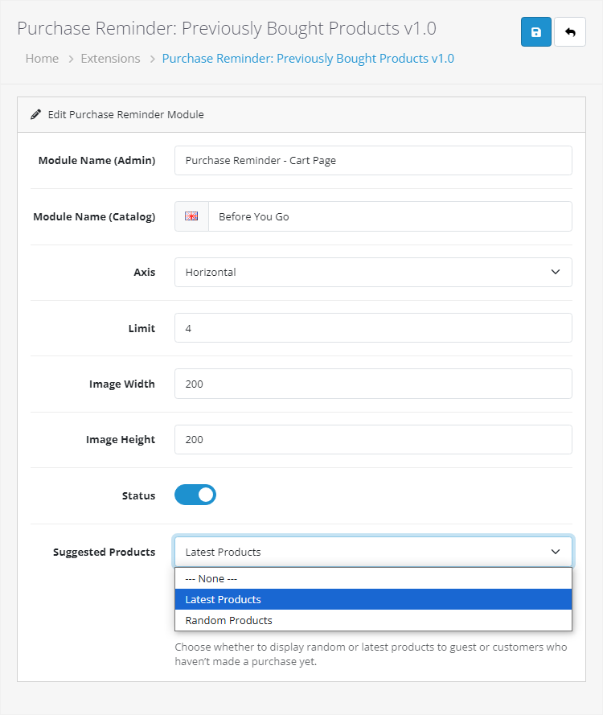Click the Purchase Reminder breadcrumb link
The image size is (603, 715).
(308, 59)
